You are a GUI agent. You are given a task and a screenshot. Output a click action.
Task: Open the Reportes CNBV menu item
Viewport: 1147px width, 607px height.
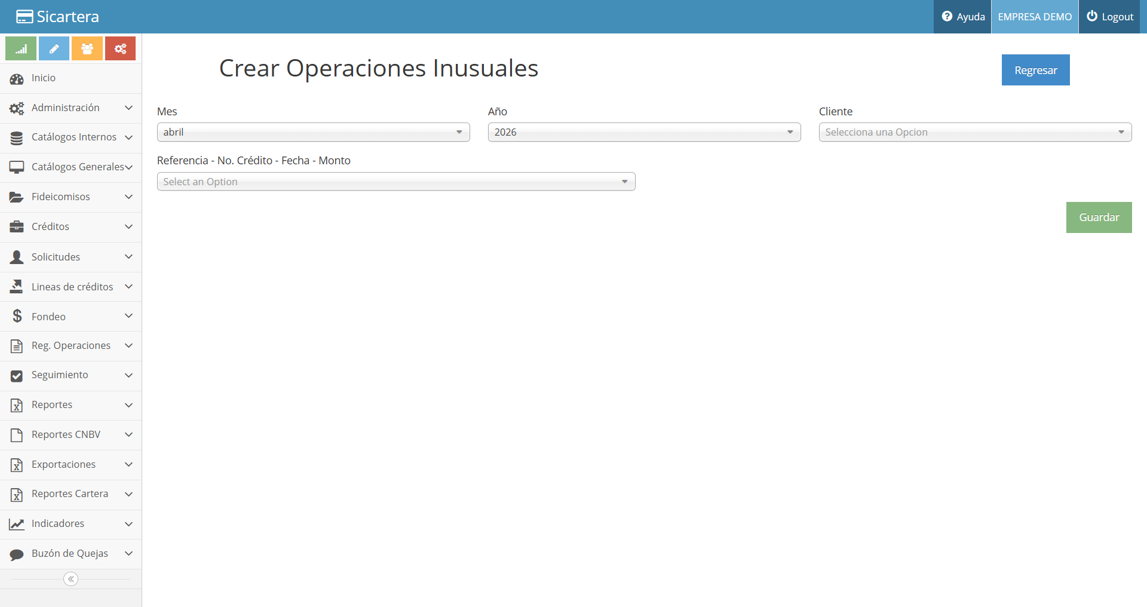[x=70, y=435]
